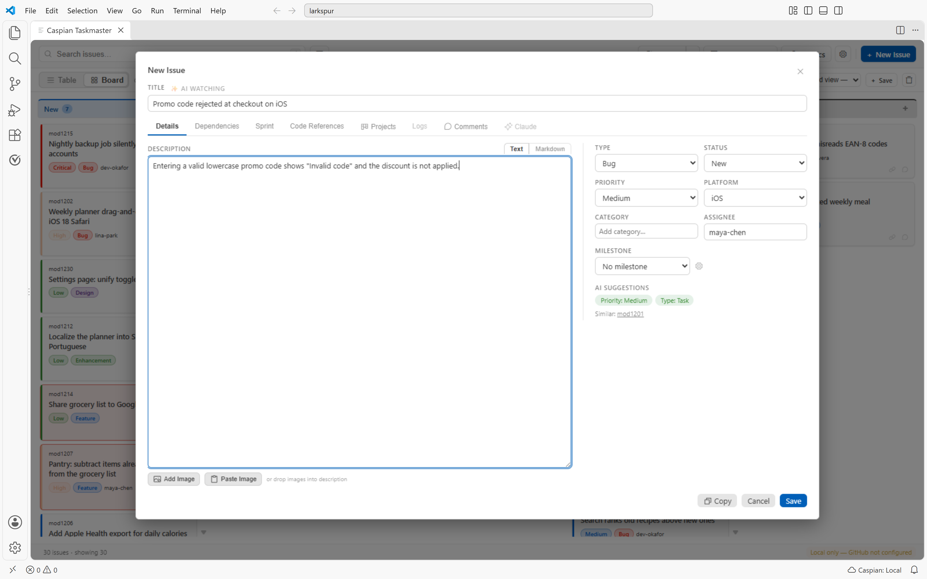
Task: Open Source Control in the activity bar
Action: click(14, 84)
